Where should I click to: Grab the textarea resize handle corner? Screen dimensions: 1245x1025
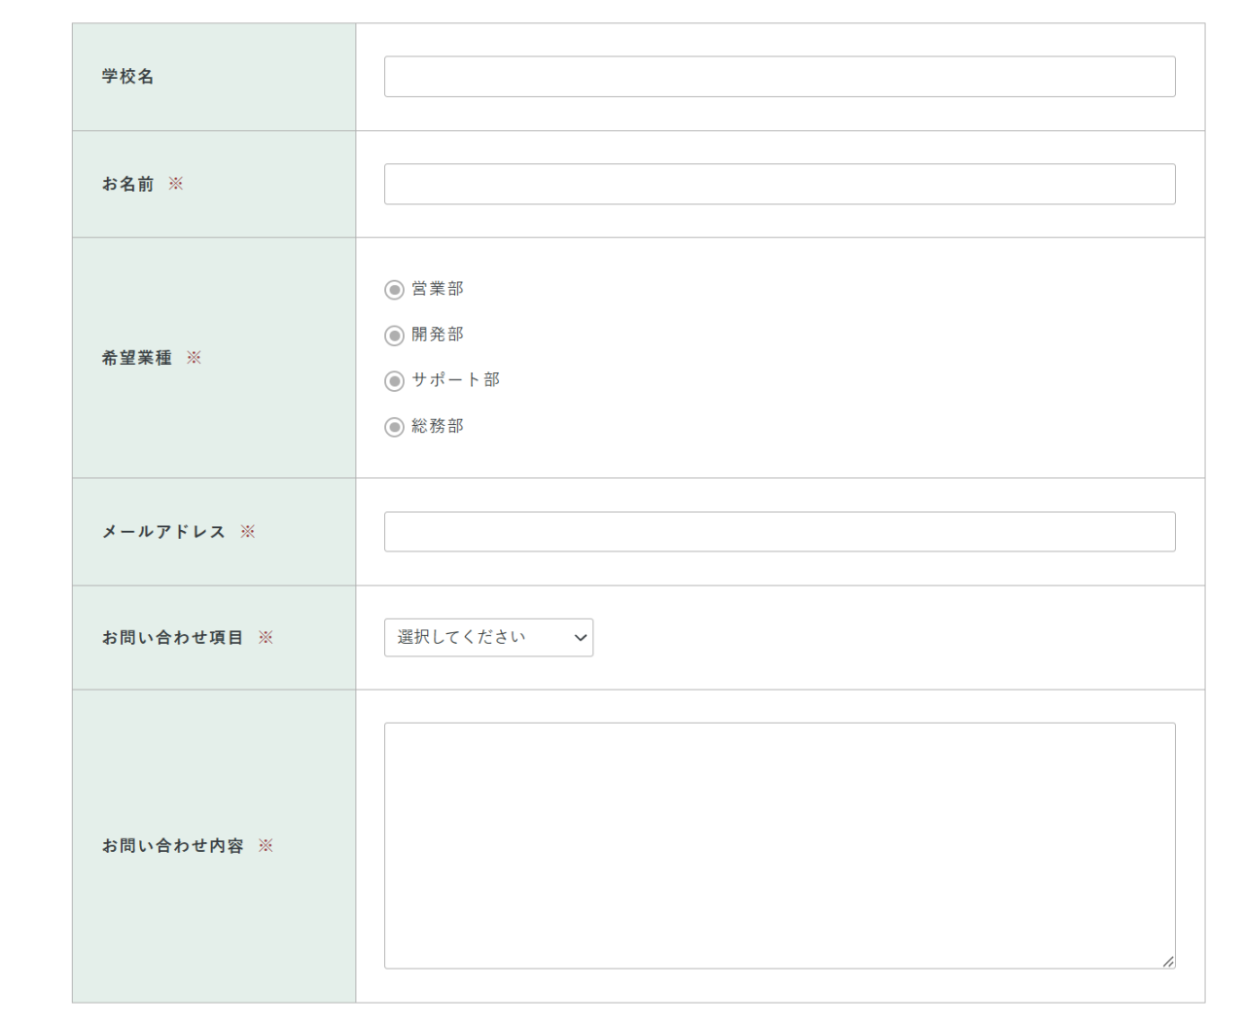[x=1167, y=961]
